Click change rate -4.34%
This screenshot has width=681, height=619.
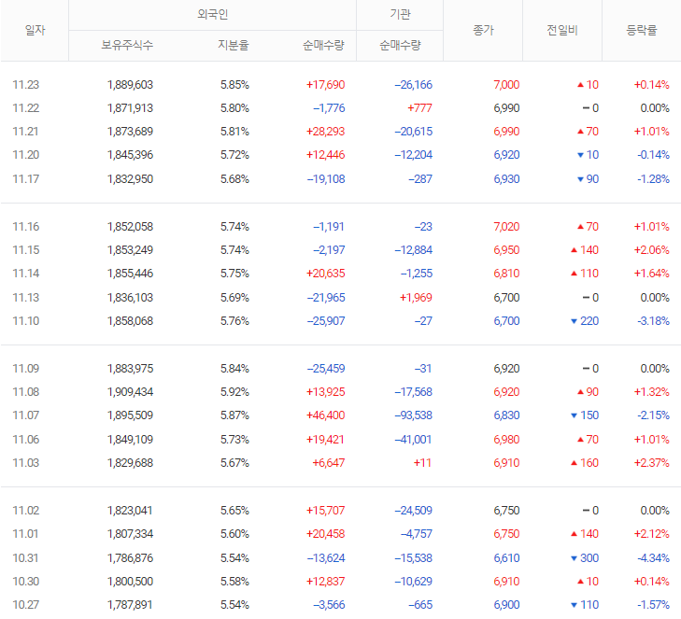click(x=653, y=558)
